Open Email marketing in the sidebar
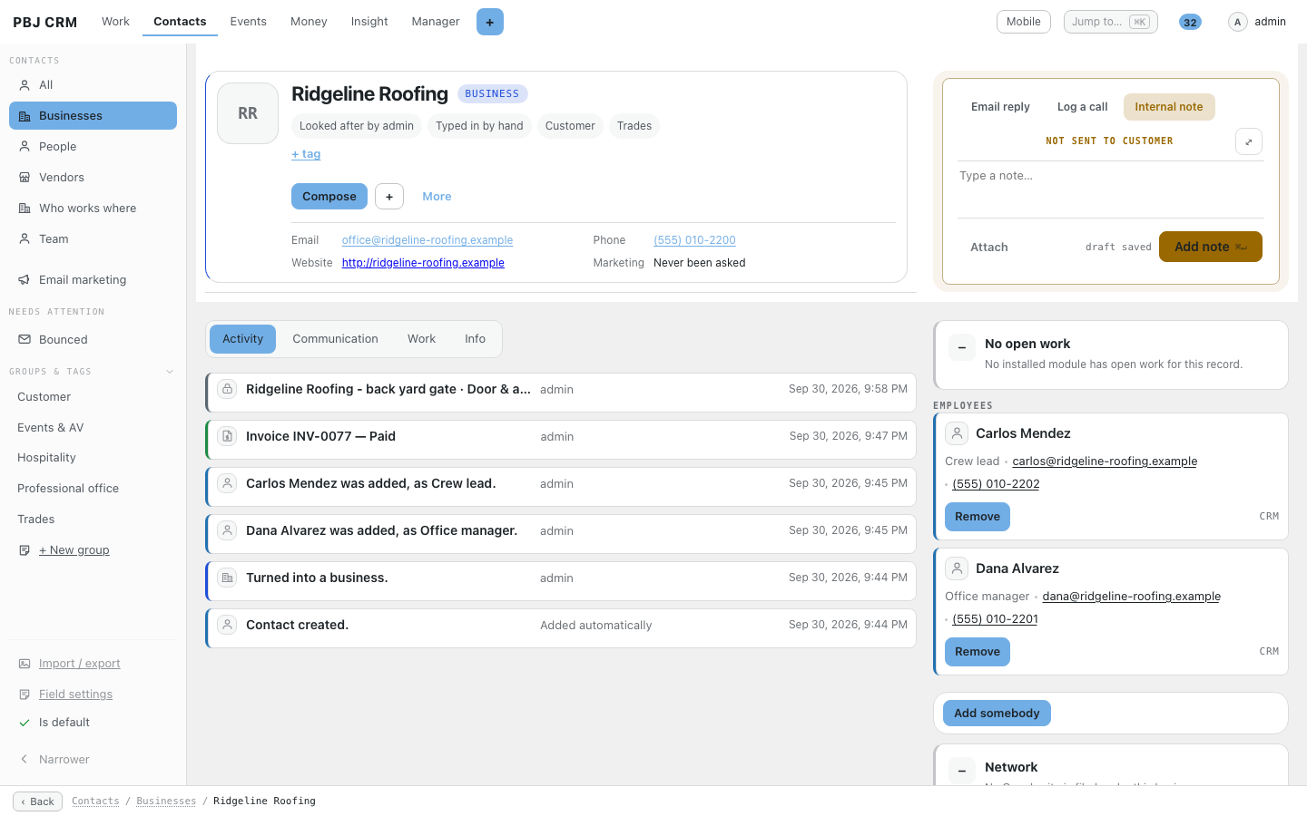Viewport: 1307px width, 816px height. coord(93,280)
